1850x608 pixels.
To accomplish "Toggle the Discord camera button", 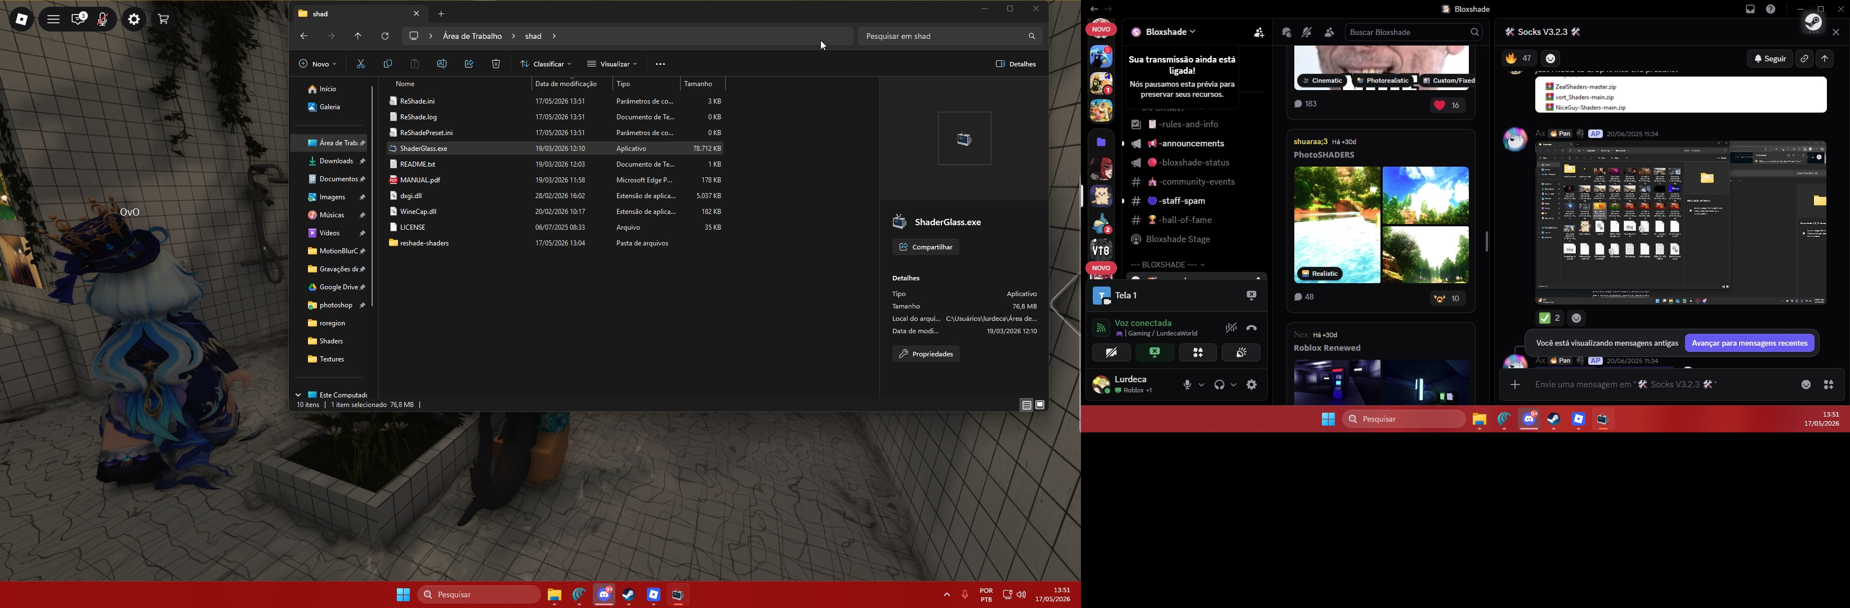I will (x=1111, y=352).
